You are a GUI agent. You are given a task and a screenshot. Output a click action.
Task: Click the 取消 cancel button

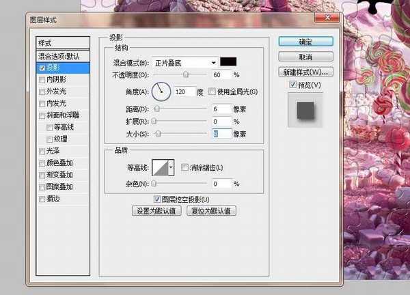pyautogui.click(x=305, y=57)
